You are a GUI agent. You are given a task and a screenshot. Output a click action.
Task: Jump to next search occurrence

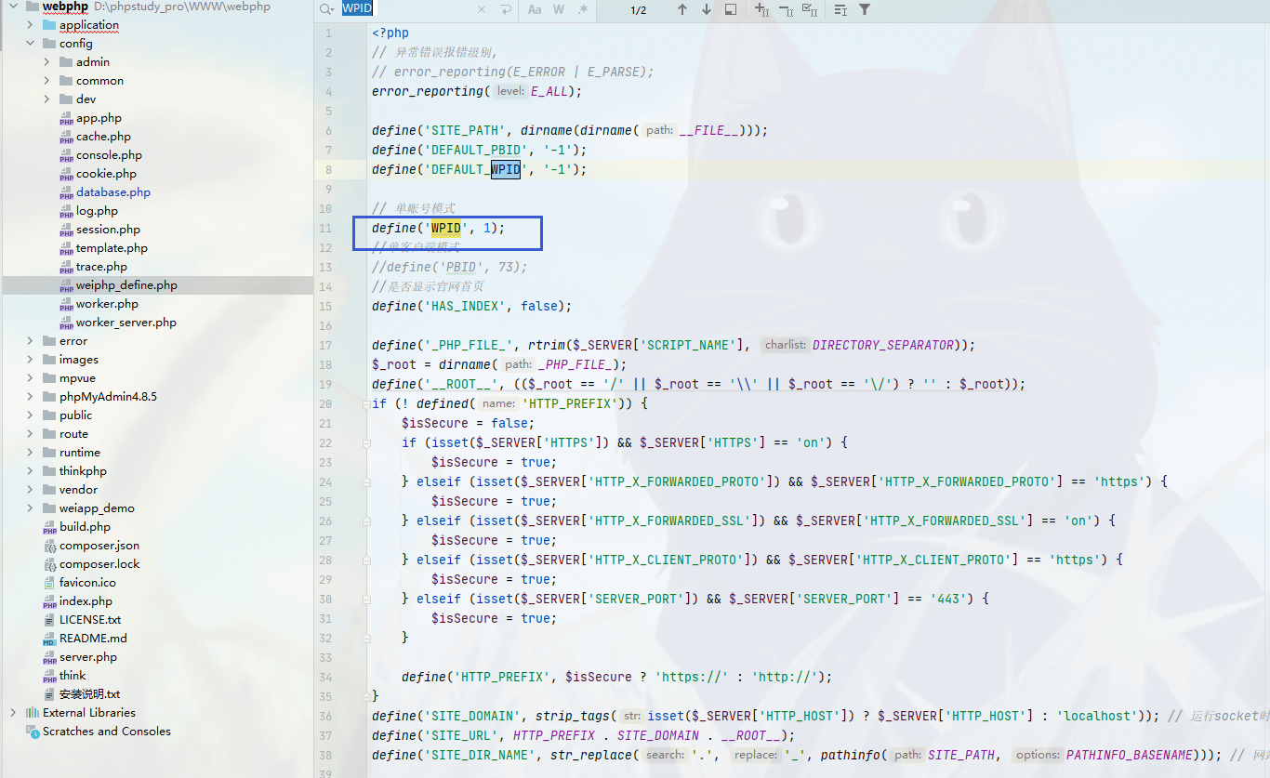pos(707,9)
